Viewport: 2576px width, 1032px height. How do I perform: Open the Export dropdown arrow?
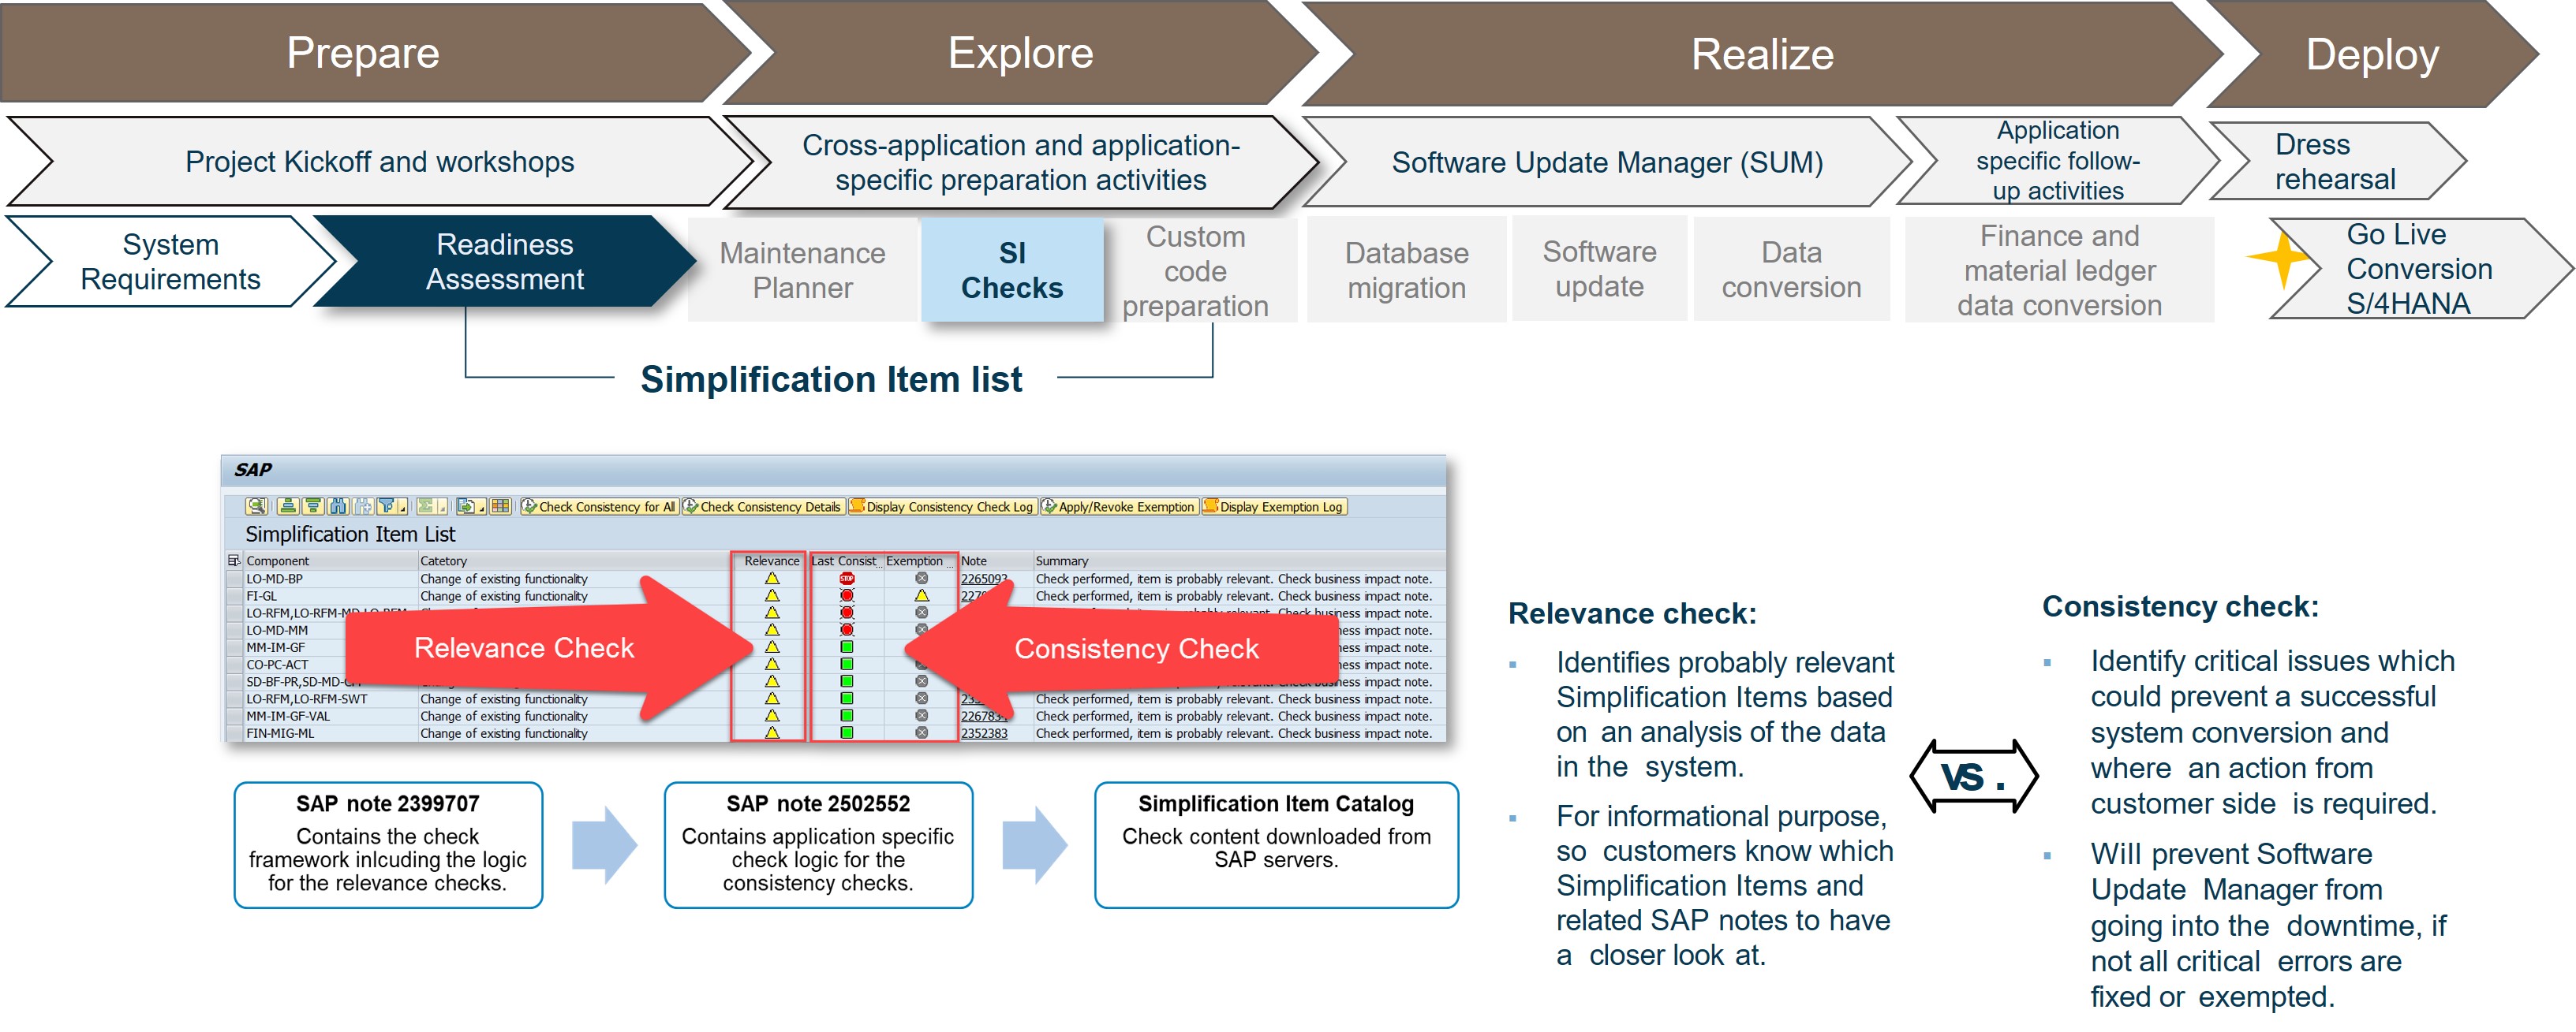tap(482, 509)
